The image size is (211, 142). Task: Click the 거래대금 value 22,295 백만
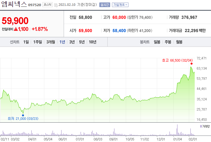(x=195, y=31)
